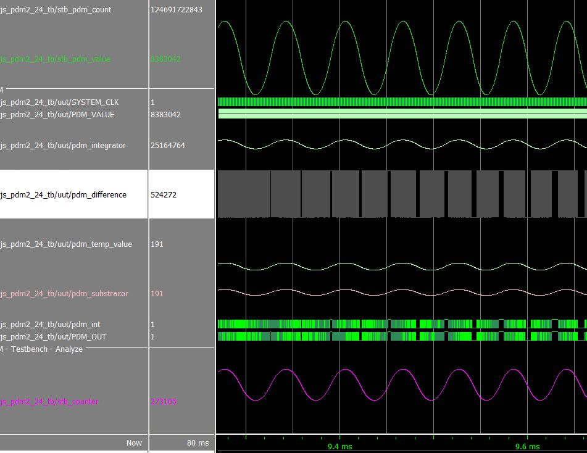Select the pdm_integrator signal name

click(x=63, y=146)
